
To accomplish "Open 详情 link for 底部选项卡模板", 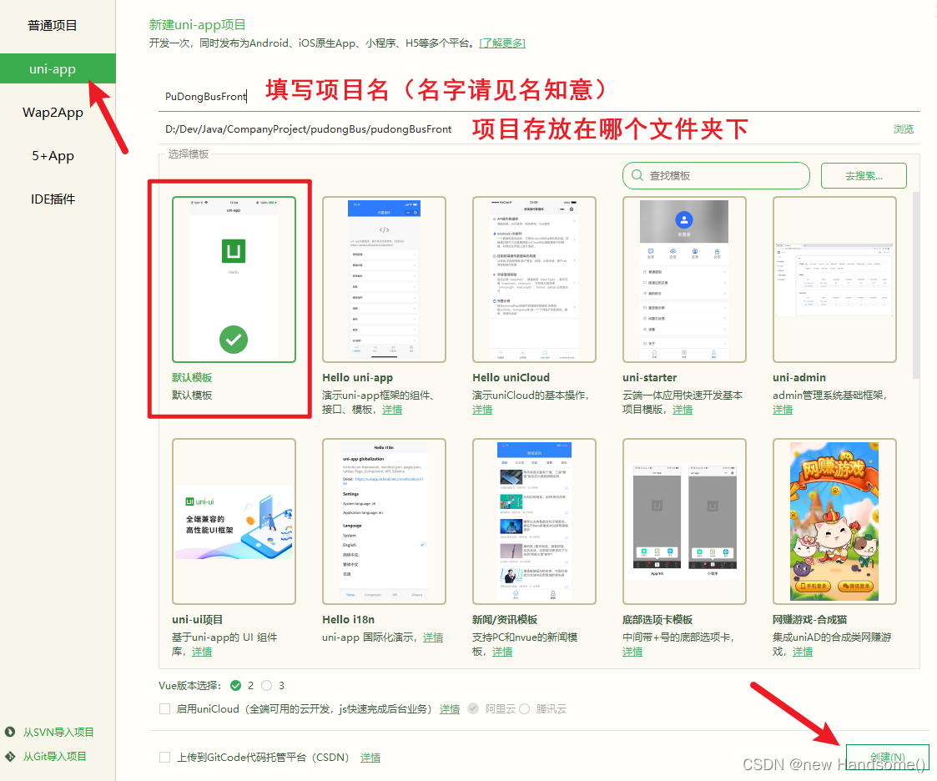I will 632,652.
